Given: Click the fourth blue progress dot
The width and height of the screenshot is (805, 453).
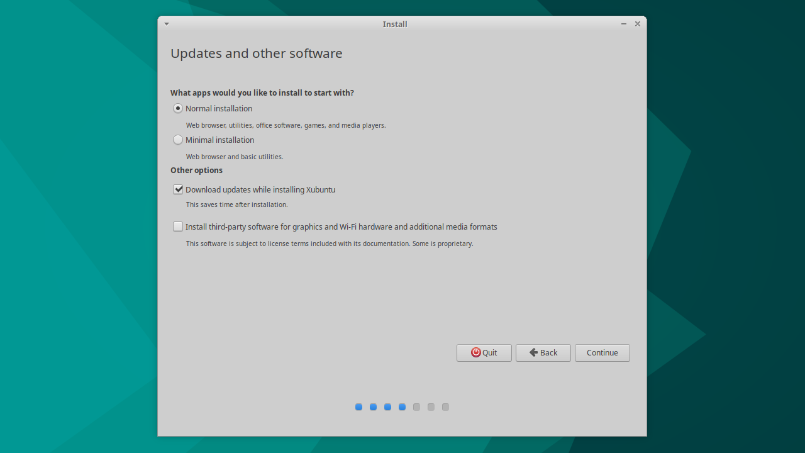Looking at the screenshot, I should coord(402,407).
